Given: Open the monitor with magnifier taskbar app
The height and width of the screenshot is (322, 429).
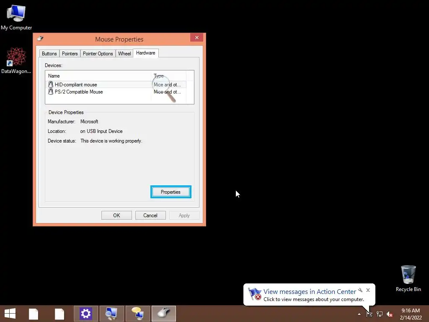Looking at the screenshot, I should [111, 314].
